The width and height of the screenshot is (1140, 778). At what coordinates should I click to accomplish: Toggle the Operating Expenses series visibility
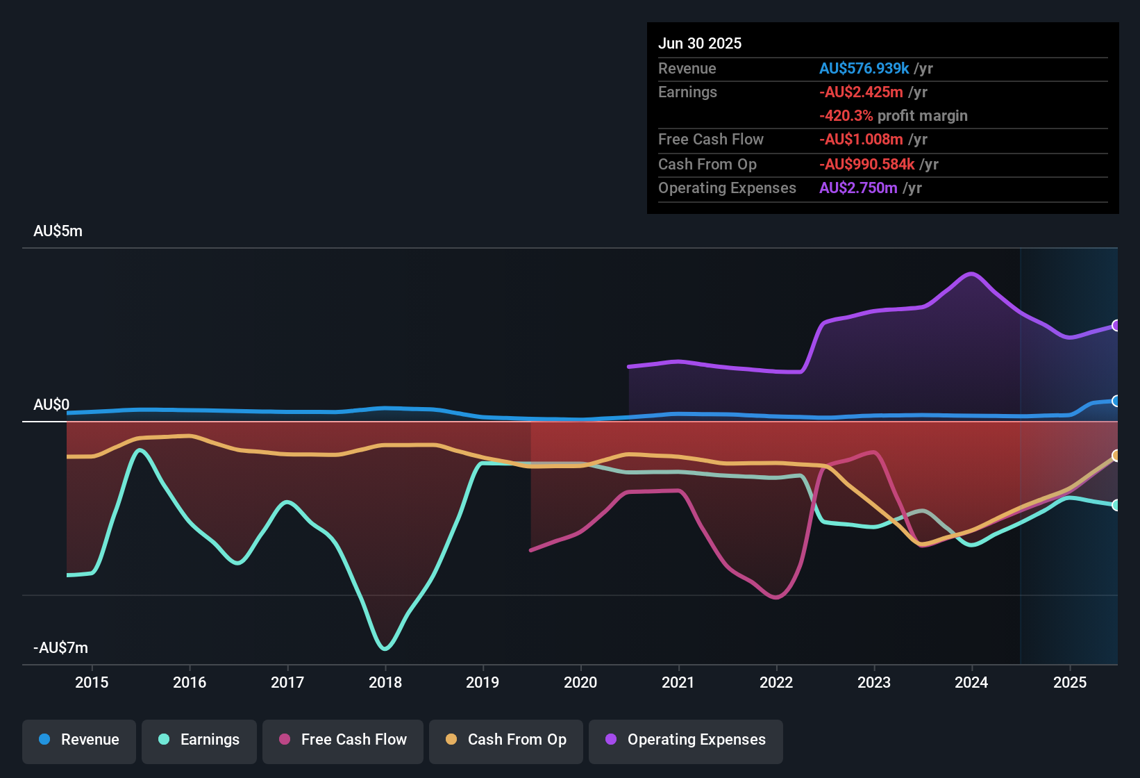point(685,740)
